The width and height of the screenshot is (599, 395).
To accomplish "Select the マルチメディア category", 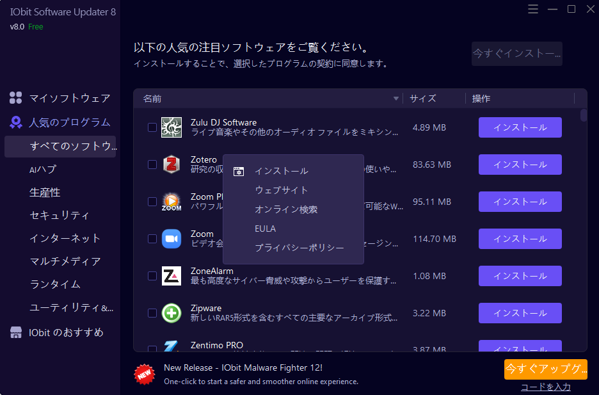I will (x=65, y=261).
